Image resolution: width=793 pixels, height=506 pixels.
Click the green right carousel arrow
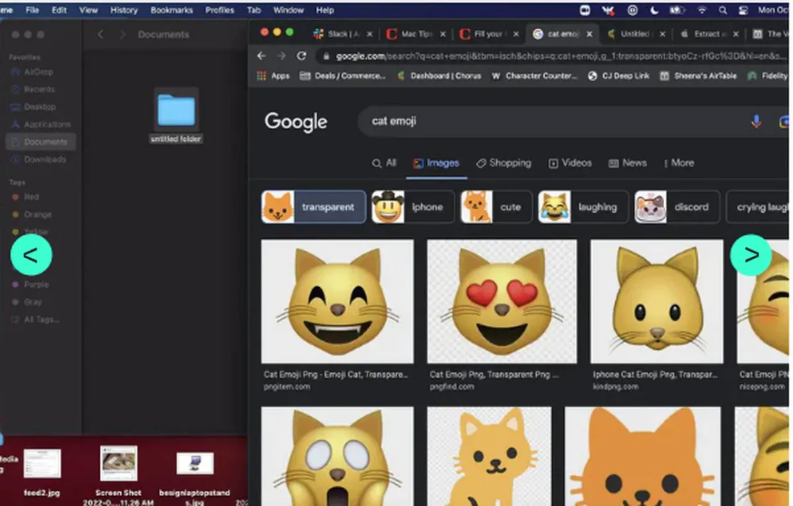pos(751,254)
